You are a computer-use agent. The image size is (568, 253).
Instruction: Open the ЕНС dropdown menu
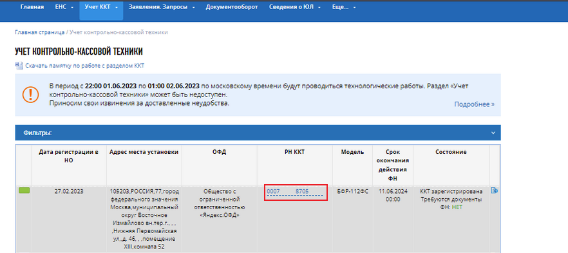[64, 7]
